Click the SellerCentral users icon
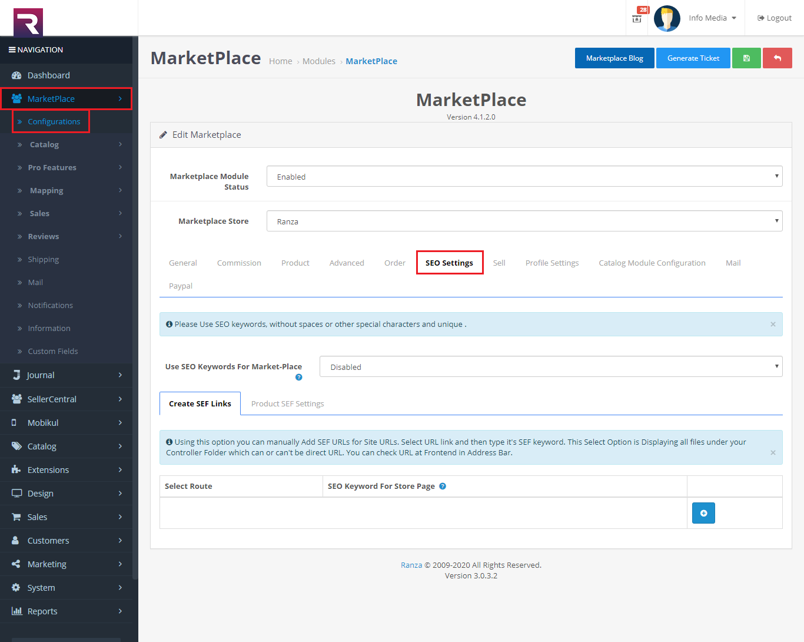804x642 pixels. click(x=16, y=399)
